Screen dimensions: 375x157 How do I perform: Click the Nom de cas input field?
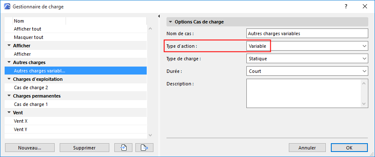tap(307, 33)
